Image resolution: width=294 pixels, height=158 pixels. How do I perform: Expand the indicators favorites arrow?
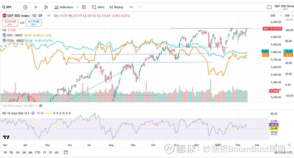pos(77,7)
